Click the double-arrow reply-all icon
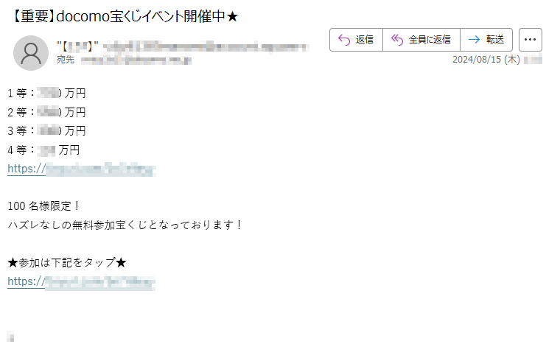 pyautogui.click(x=397, y=40)
